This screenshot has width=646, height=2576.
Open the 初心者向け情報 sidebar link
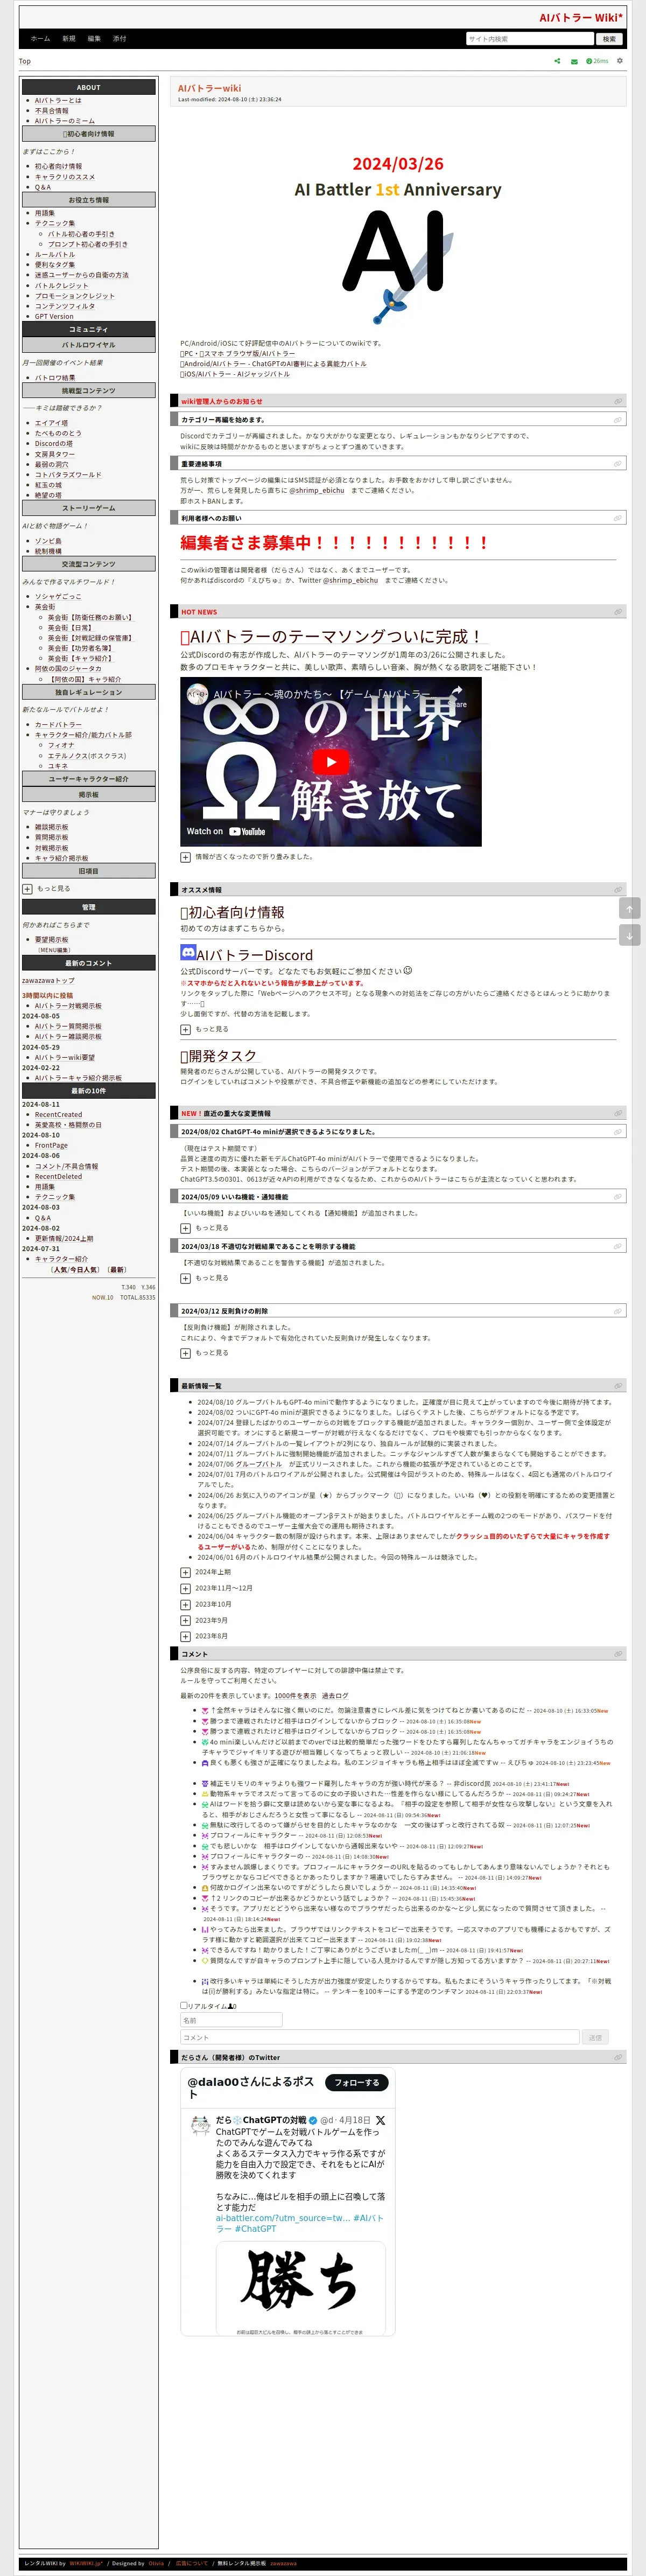point(58,166)
